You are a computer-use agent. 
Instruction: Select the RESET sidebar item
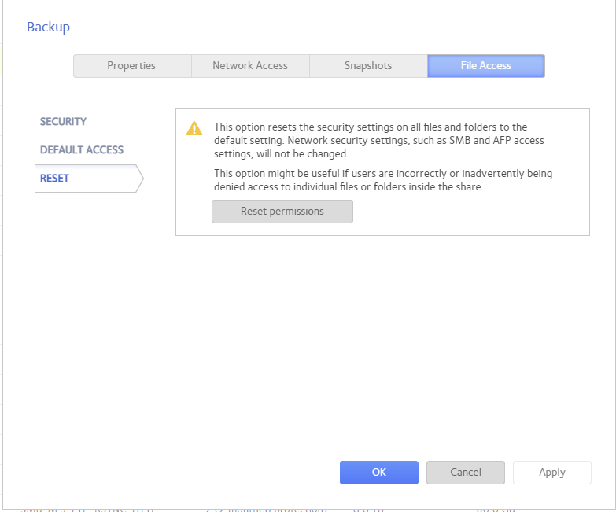coord(55,179)
